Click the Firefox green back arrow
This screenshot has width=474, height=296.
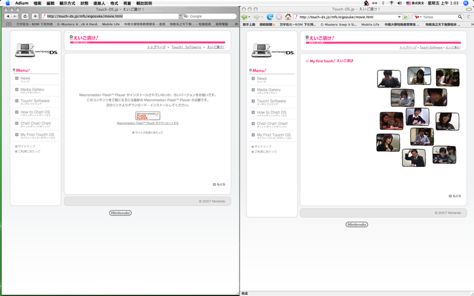[x=244, y=17]
